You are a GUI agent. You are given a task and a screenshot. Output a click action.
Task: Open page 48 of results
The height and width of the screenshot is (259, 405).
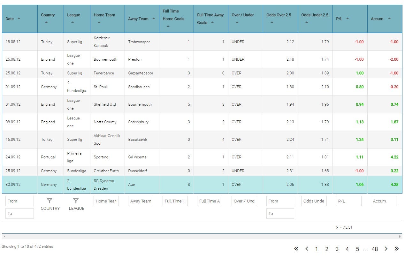(375, 249)
